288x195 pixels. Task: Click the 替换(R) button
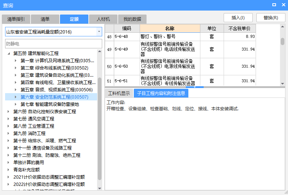pyautogui.click(x=271, y=18)
